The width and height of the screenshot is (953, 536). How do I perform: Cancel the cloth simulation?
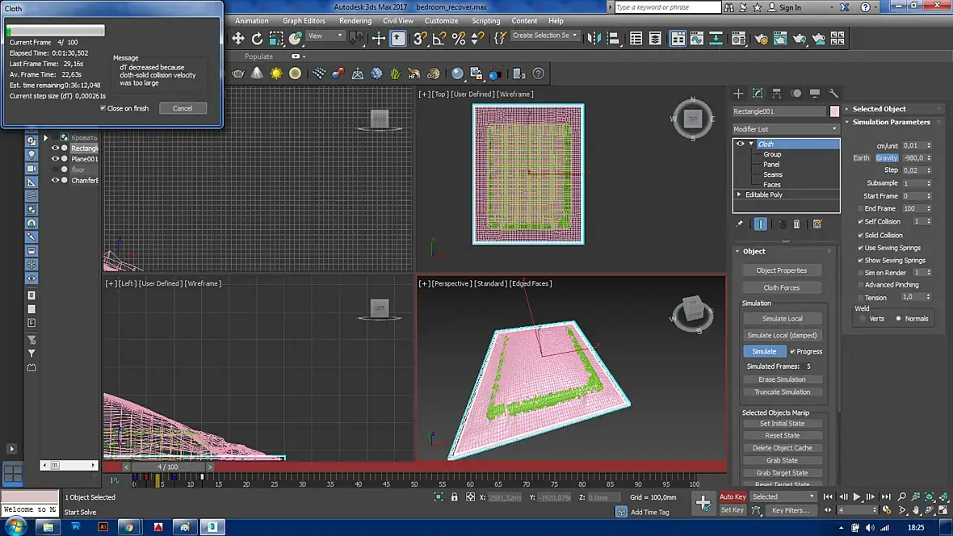coord(183,108)
